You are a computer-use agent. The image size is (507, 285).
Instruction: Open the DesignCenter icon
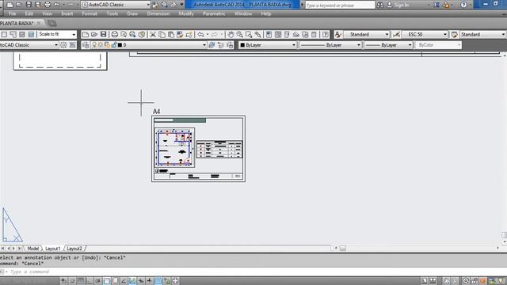point(278,34)
